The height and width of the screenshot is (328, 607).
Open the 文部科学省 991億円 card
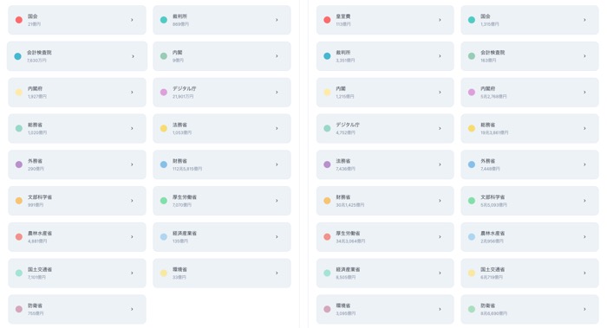click(x=77, y=201)
